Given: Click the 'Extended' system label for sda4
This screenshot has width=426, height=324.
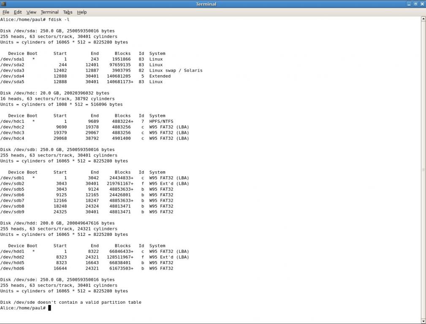Looking at the screenshot, I should [x=160, y=76].
